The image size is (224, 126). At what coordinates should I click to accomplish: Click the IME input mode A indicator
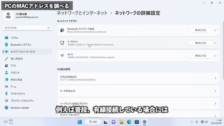(197, 122)
